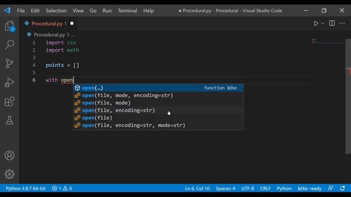
Task: Open the Terminal menu
Action: (x=127, y=11)
